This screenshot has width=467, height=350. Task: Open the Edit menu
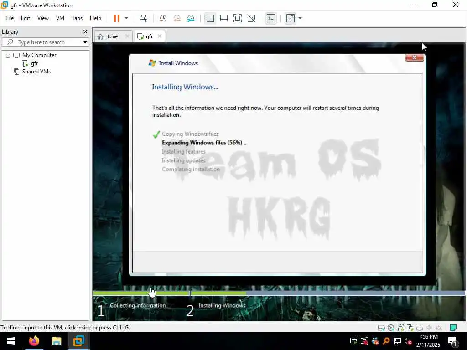click(26, 18)
